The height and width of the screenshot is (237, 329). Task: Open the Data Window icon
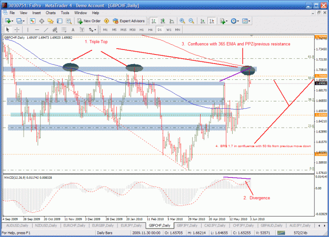click(42, 21)
